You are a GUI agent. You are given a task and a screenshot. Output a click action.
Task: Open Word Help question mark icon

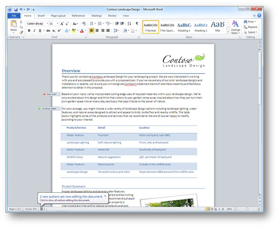(259, 16)
